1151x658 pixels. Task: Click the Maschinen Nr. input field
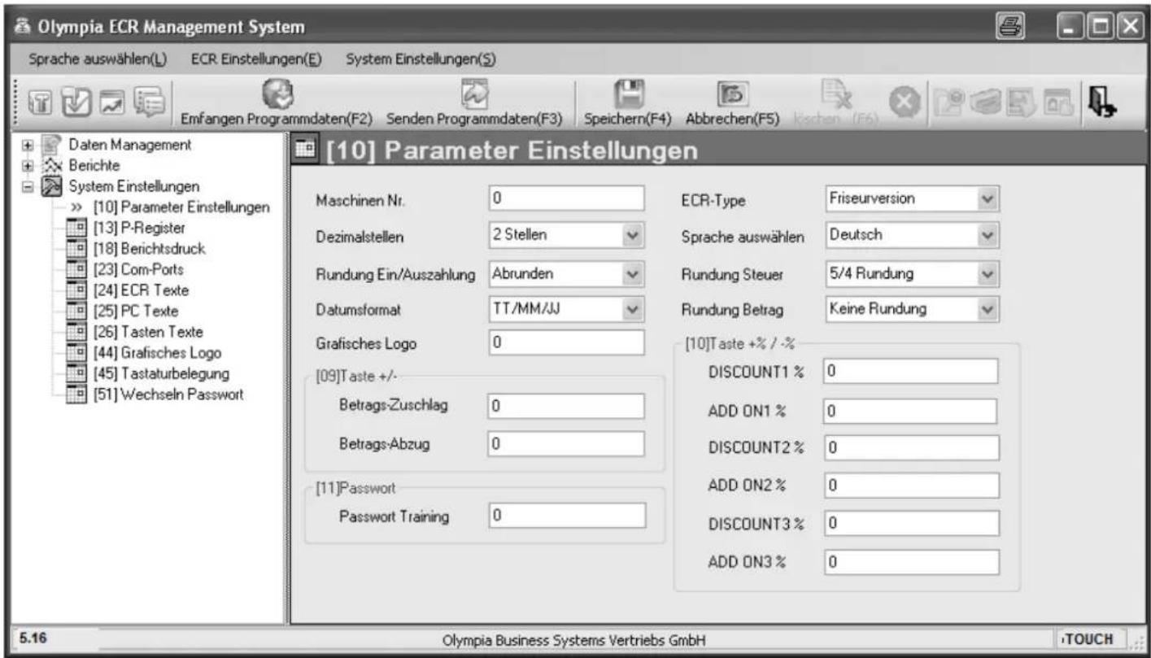566,198
